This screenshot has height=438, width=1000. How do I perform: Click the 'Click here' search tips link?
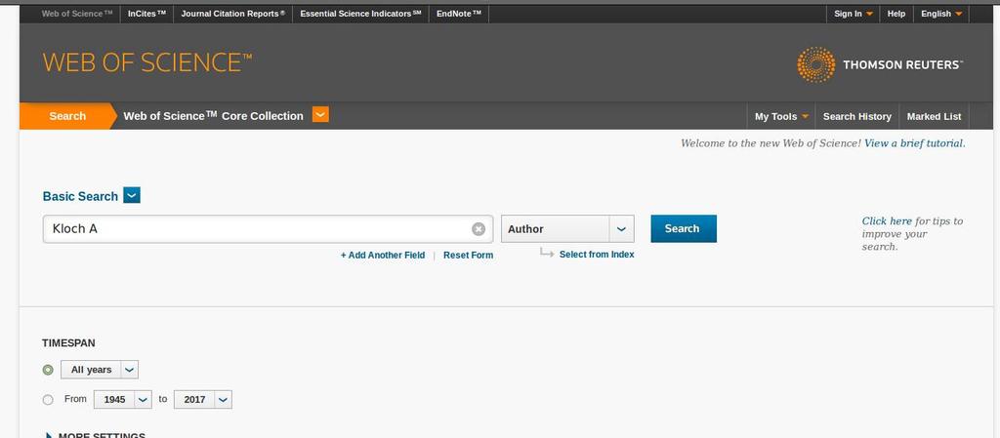pyautogui.click(x=887, y=220)
